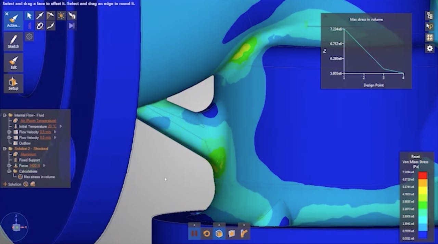This screenshot has width=438, height=244.
Task: Open the Setup tool
Action: (13, 84)
